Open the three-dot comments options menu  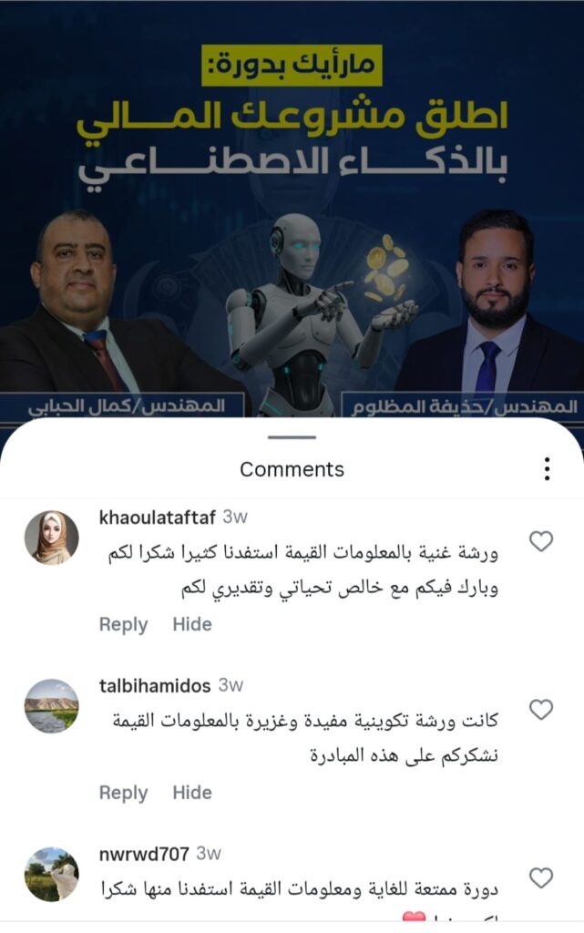547,469
